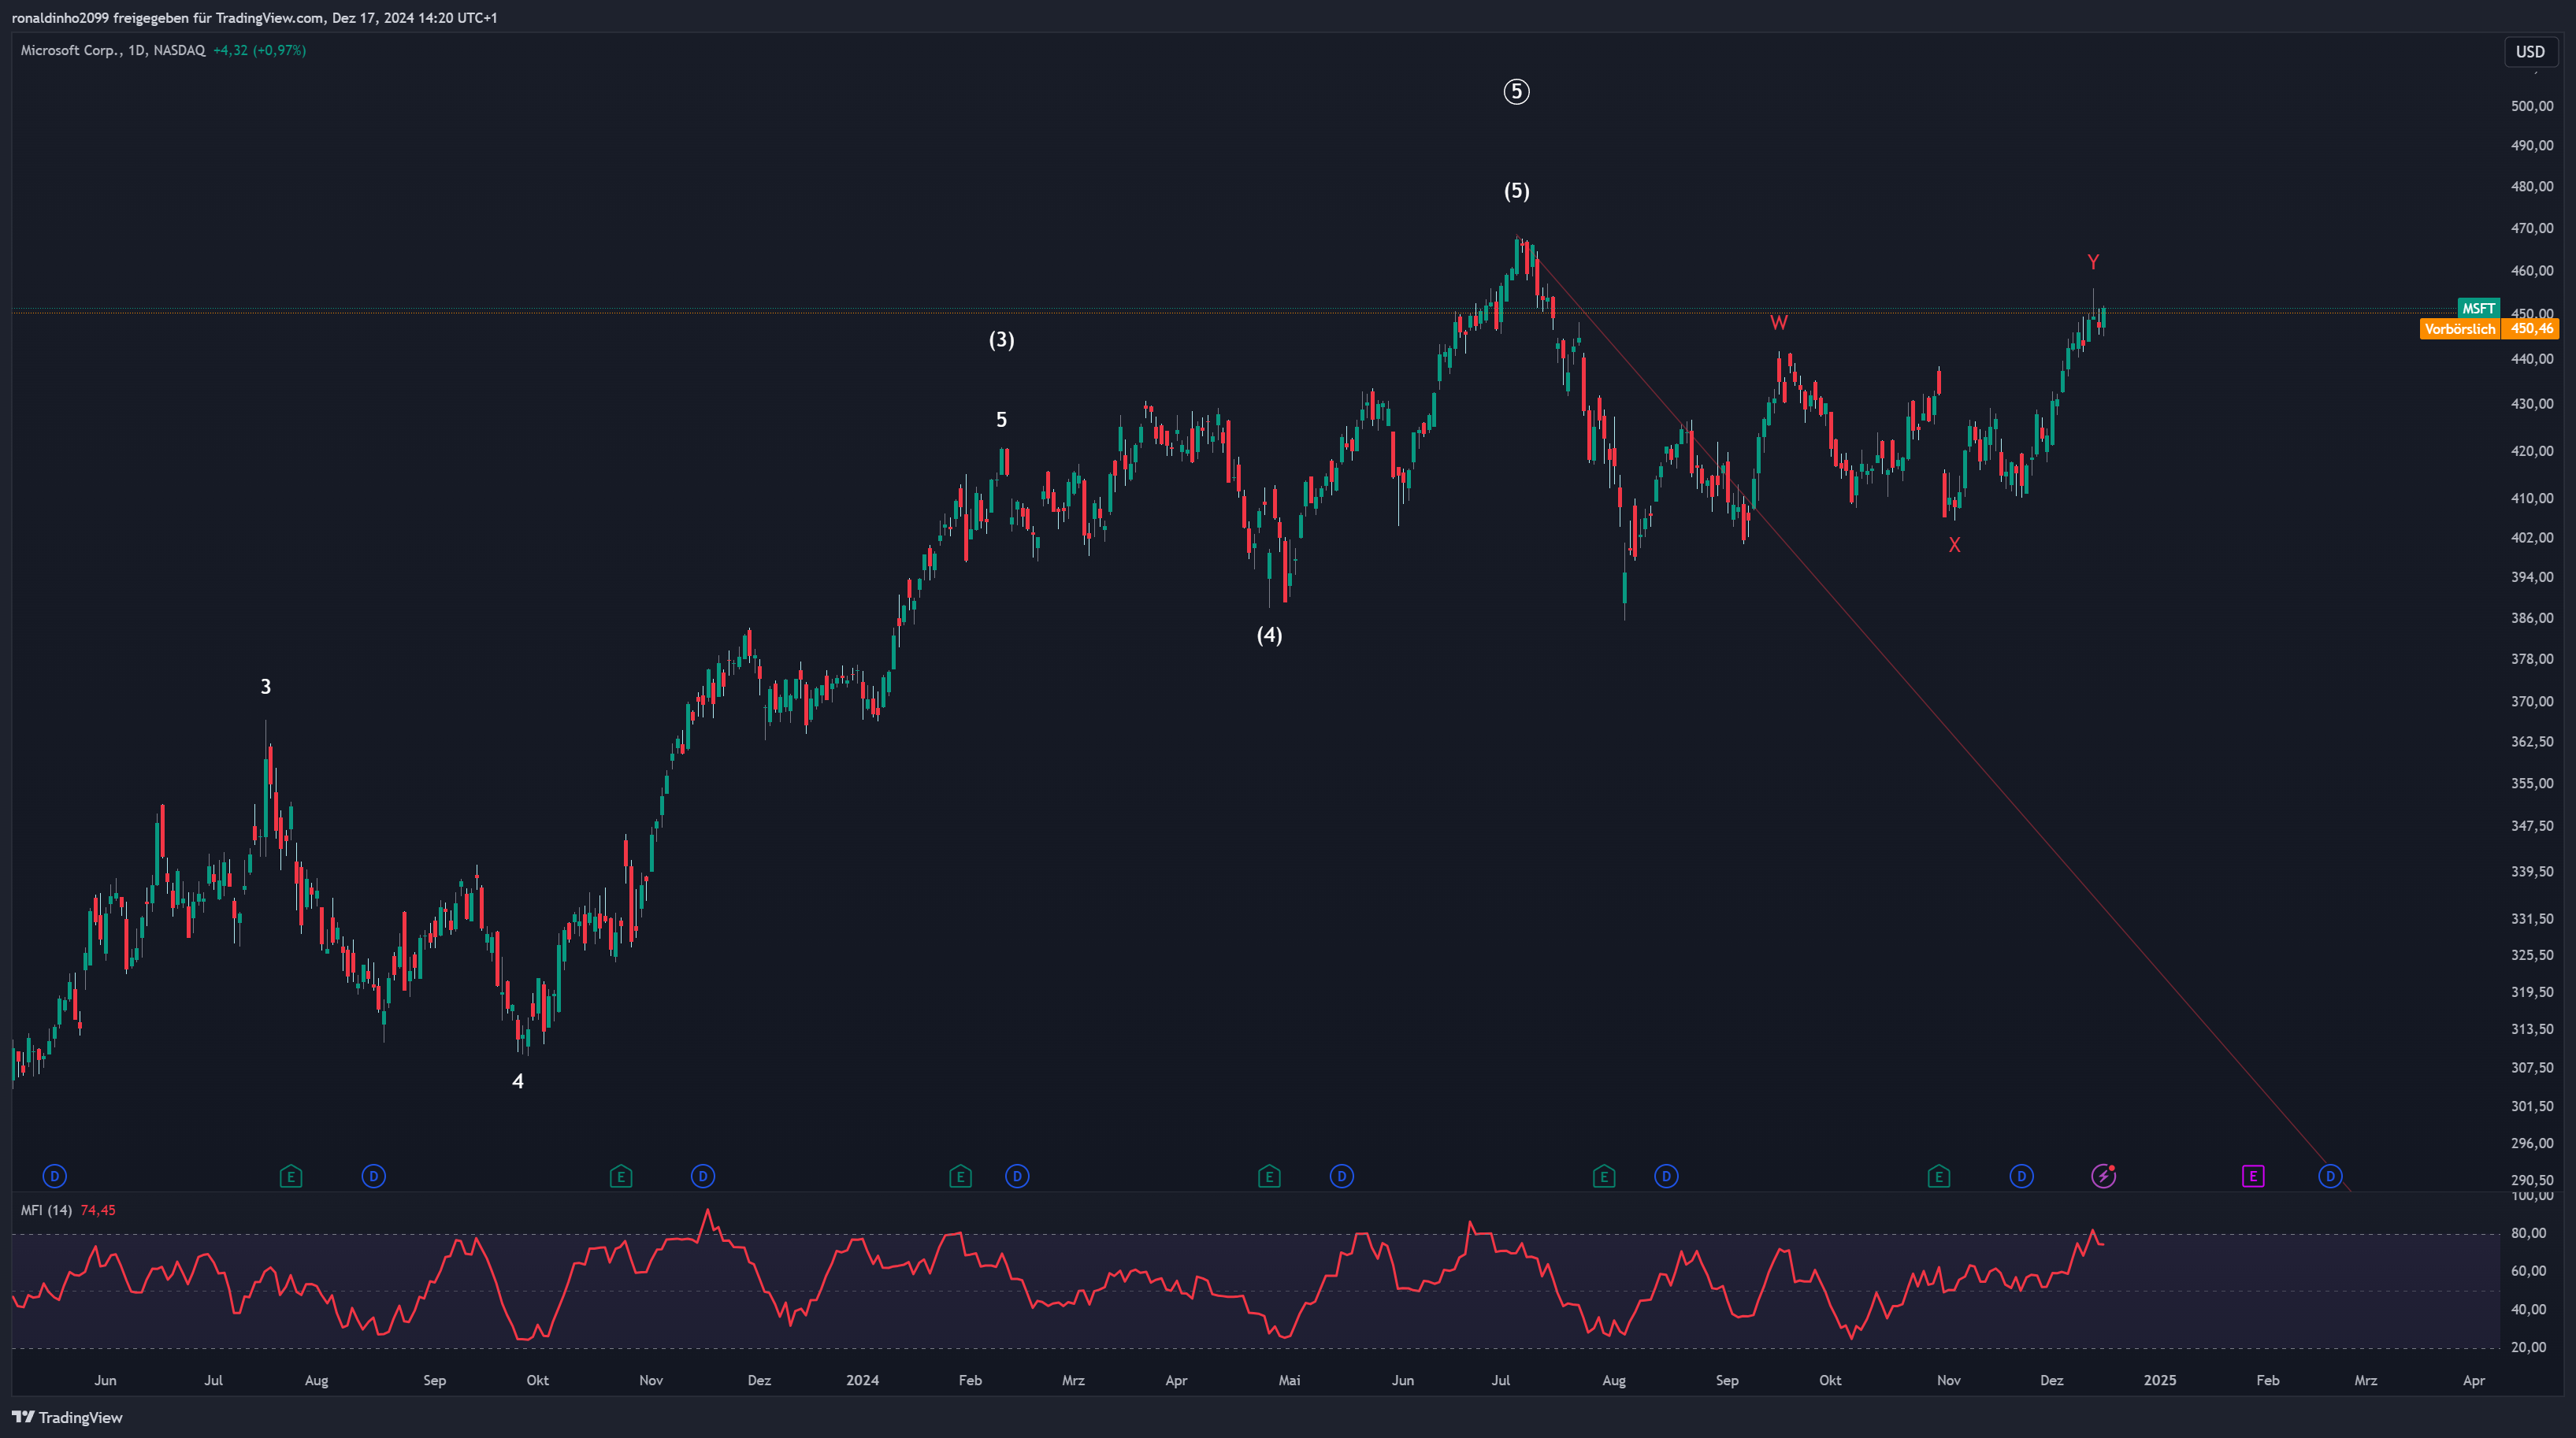Click the TradingView logo
This screenshot has width=2576, height=1438.
click(67, 1417)
